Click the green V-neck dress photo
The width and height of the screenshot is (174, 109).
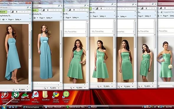tap(75, 60)
